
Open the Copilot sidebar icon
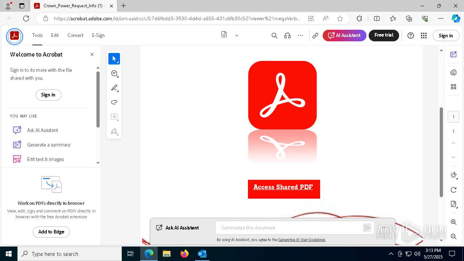(x=456, y=18)
